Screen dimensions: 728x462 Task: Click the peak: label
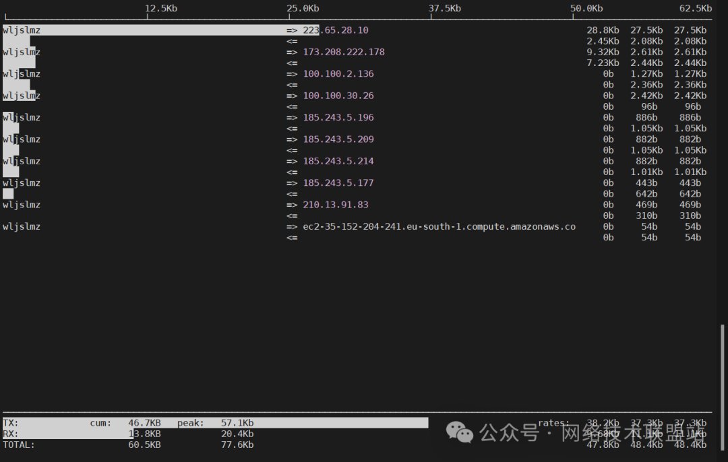pos(191,422)
